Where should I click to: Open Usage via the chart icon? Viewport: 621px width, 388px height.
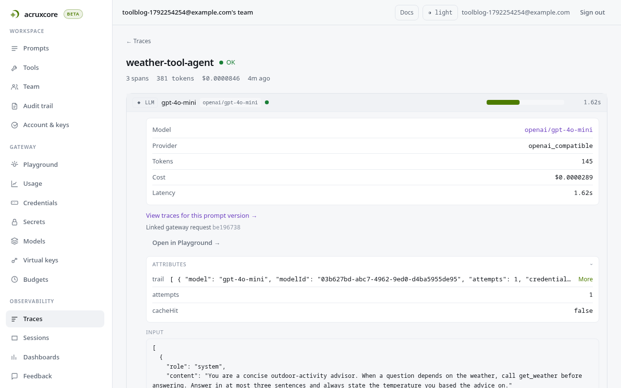(x=15, y=184)
